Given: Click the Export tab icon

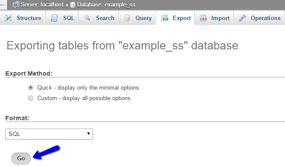Looking at the screenshot, I should 165,18.
